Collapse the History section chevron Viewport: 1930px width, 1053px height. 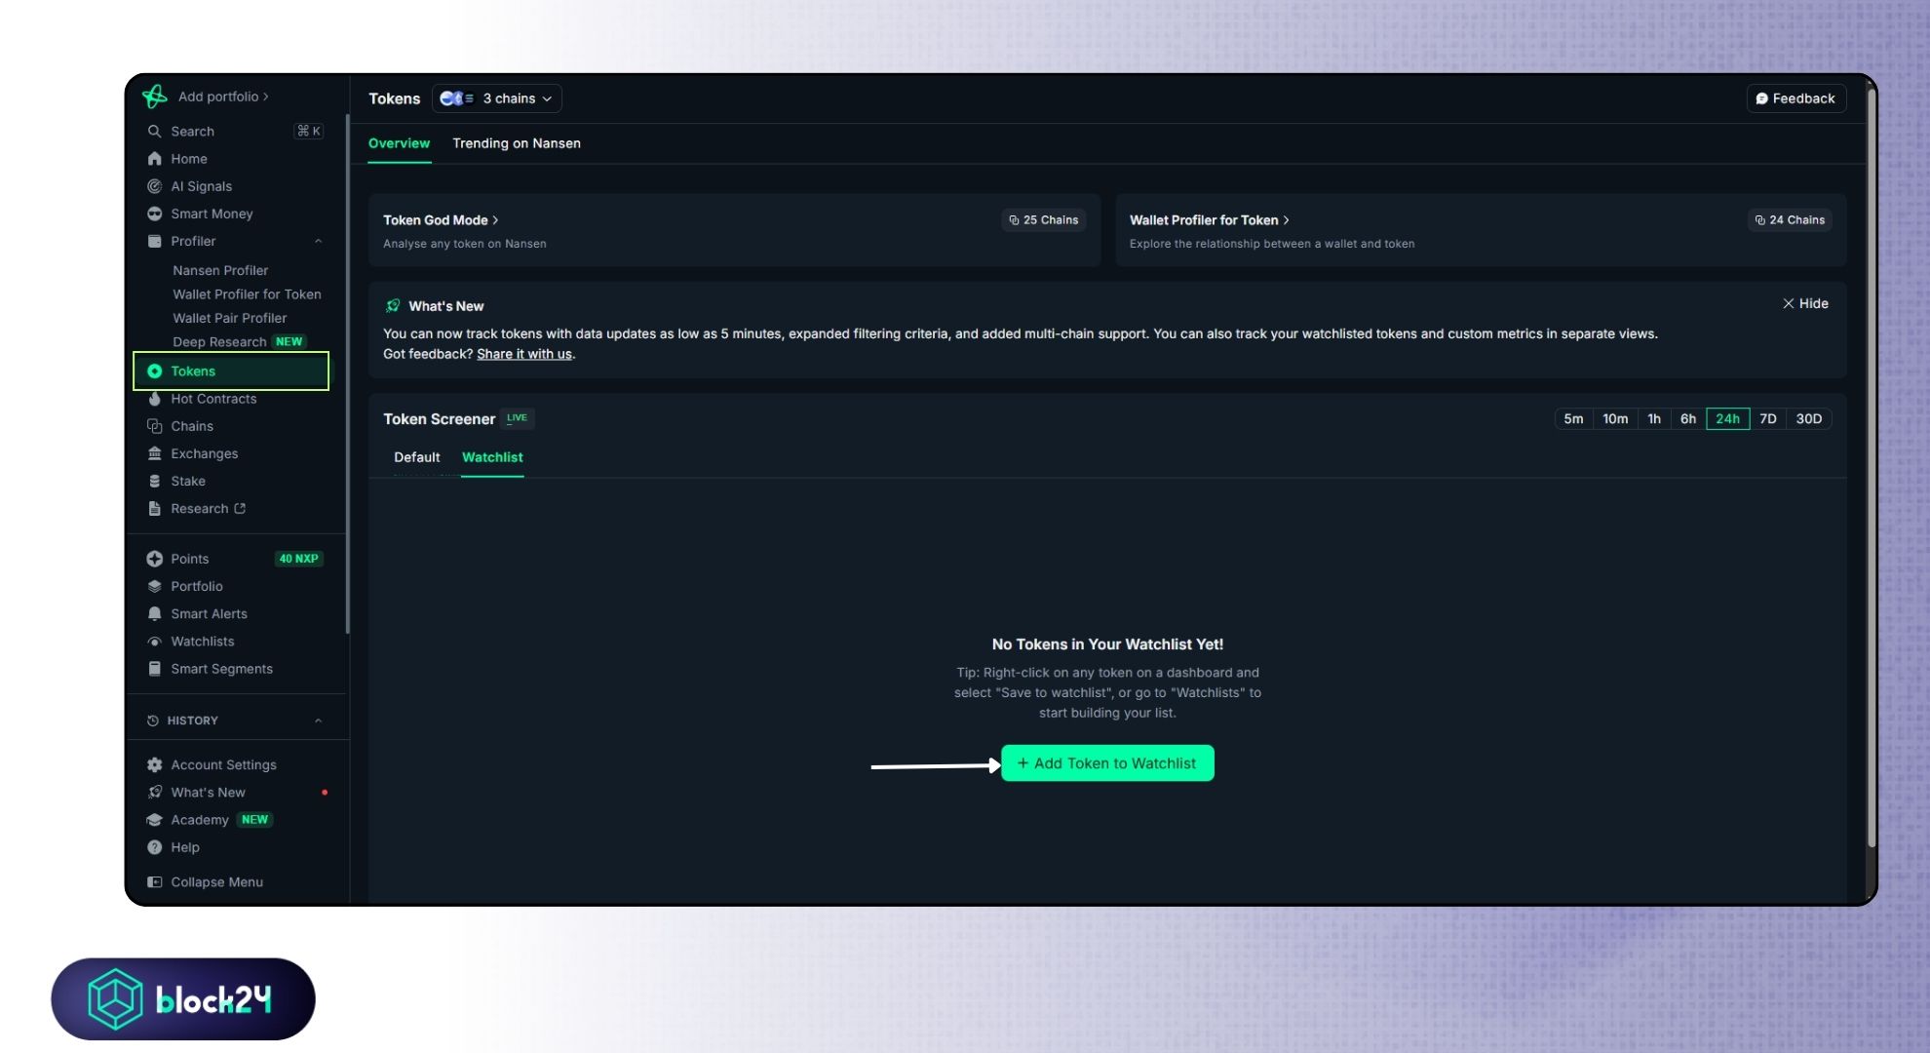click(x=318, y=721)
